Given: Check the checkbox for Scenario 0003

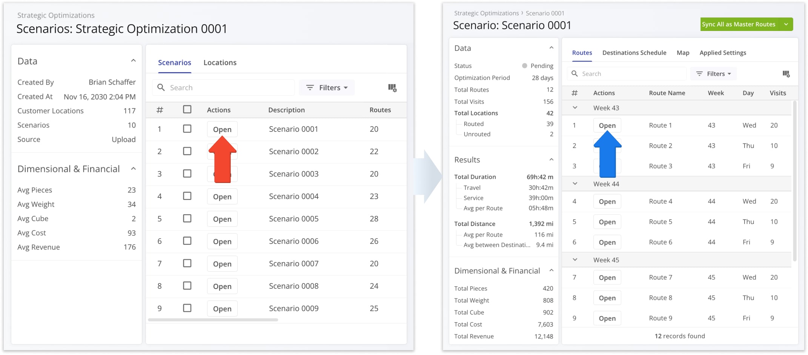Looking at the screenshot, I should click(187, 174).
